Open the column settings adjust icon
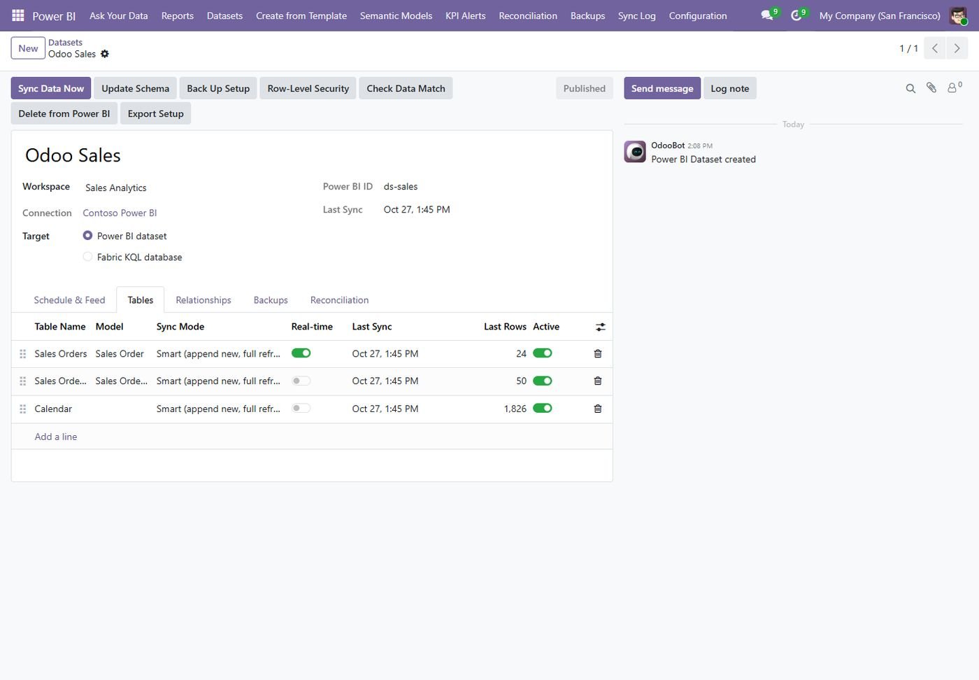Viewport: 979px width, 680px height. coord(600,327)
